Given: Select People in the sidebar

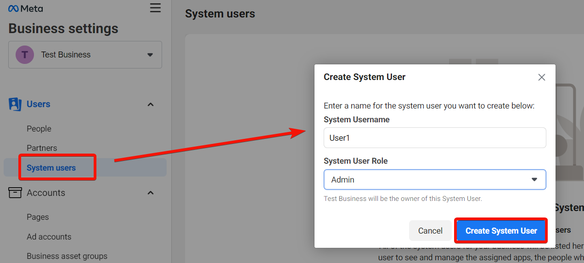Looking at the screenshot, I should point(39,129).
